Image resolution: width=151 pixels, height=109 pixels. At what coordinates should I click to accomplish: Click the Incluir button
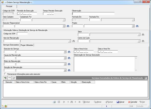pos(86,102)
